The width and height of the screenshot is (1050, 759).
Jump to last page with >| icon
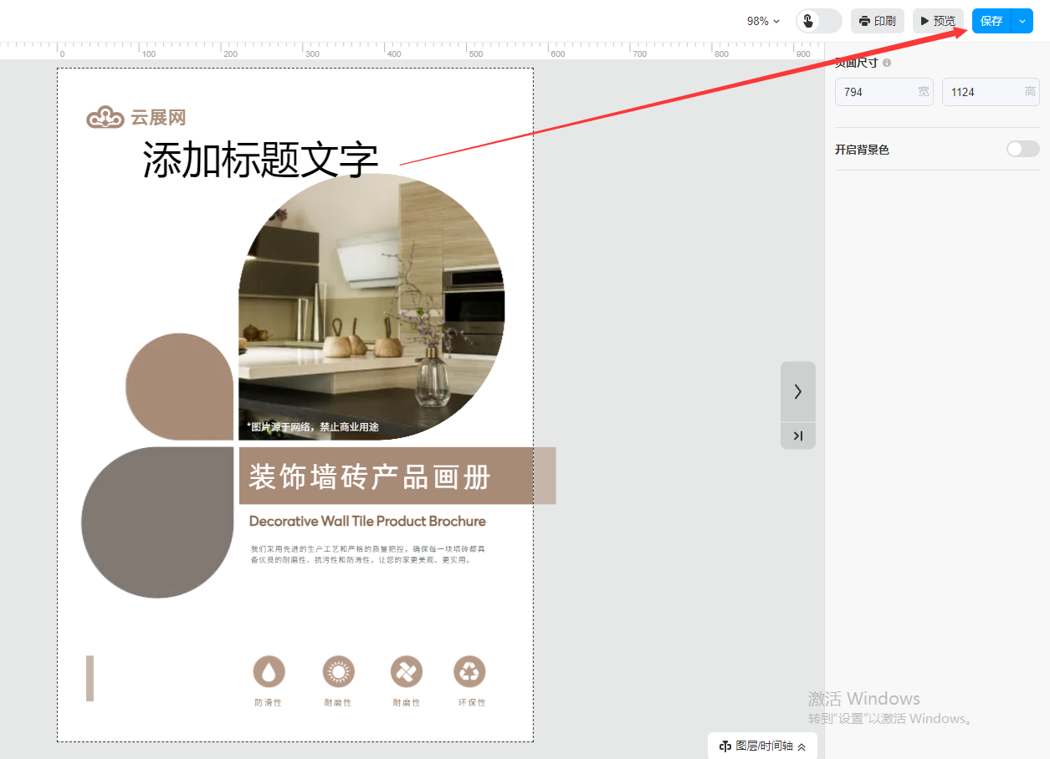click(x=797, y=436)
